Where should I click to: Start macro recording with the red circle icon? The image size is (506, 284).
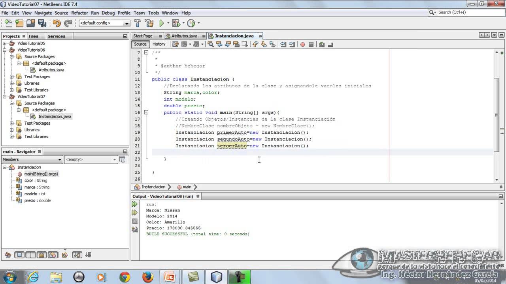point(302,44)
